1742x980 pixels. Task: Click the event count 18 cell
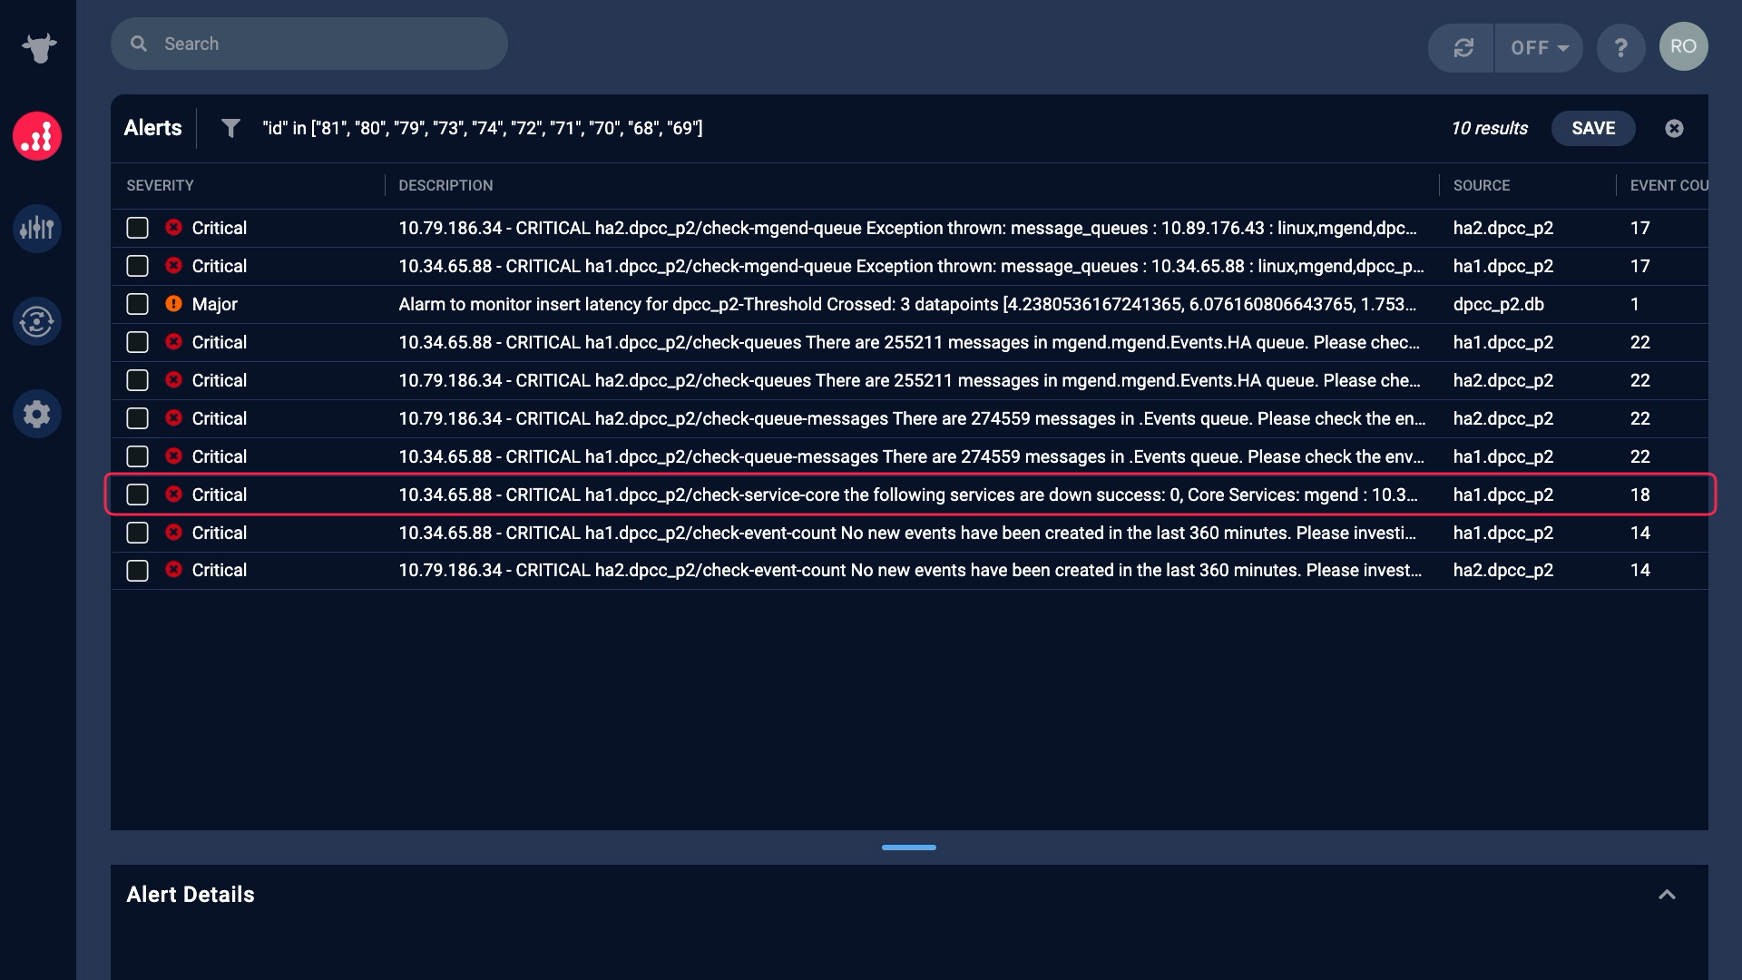(1639, 495)
